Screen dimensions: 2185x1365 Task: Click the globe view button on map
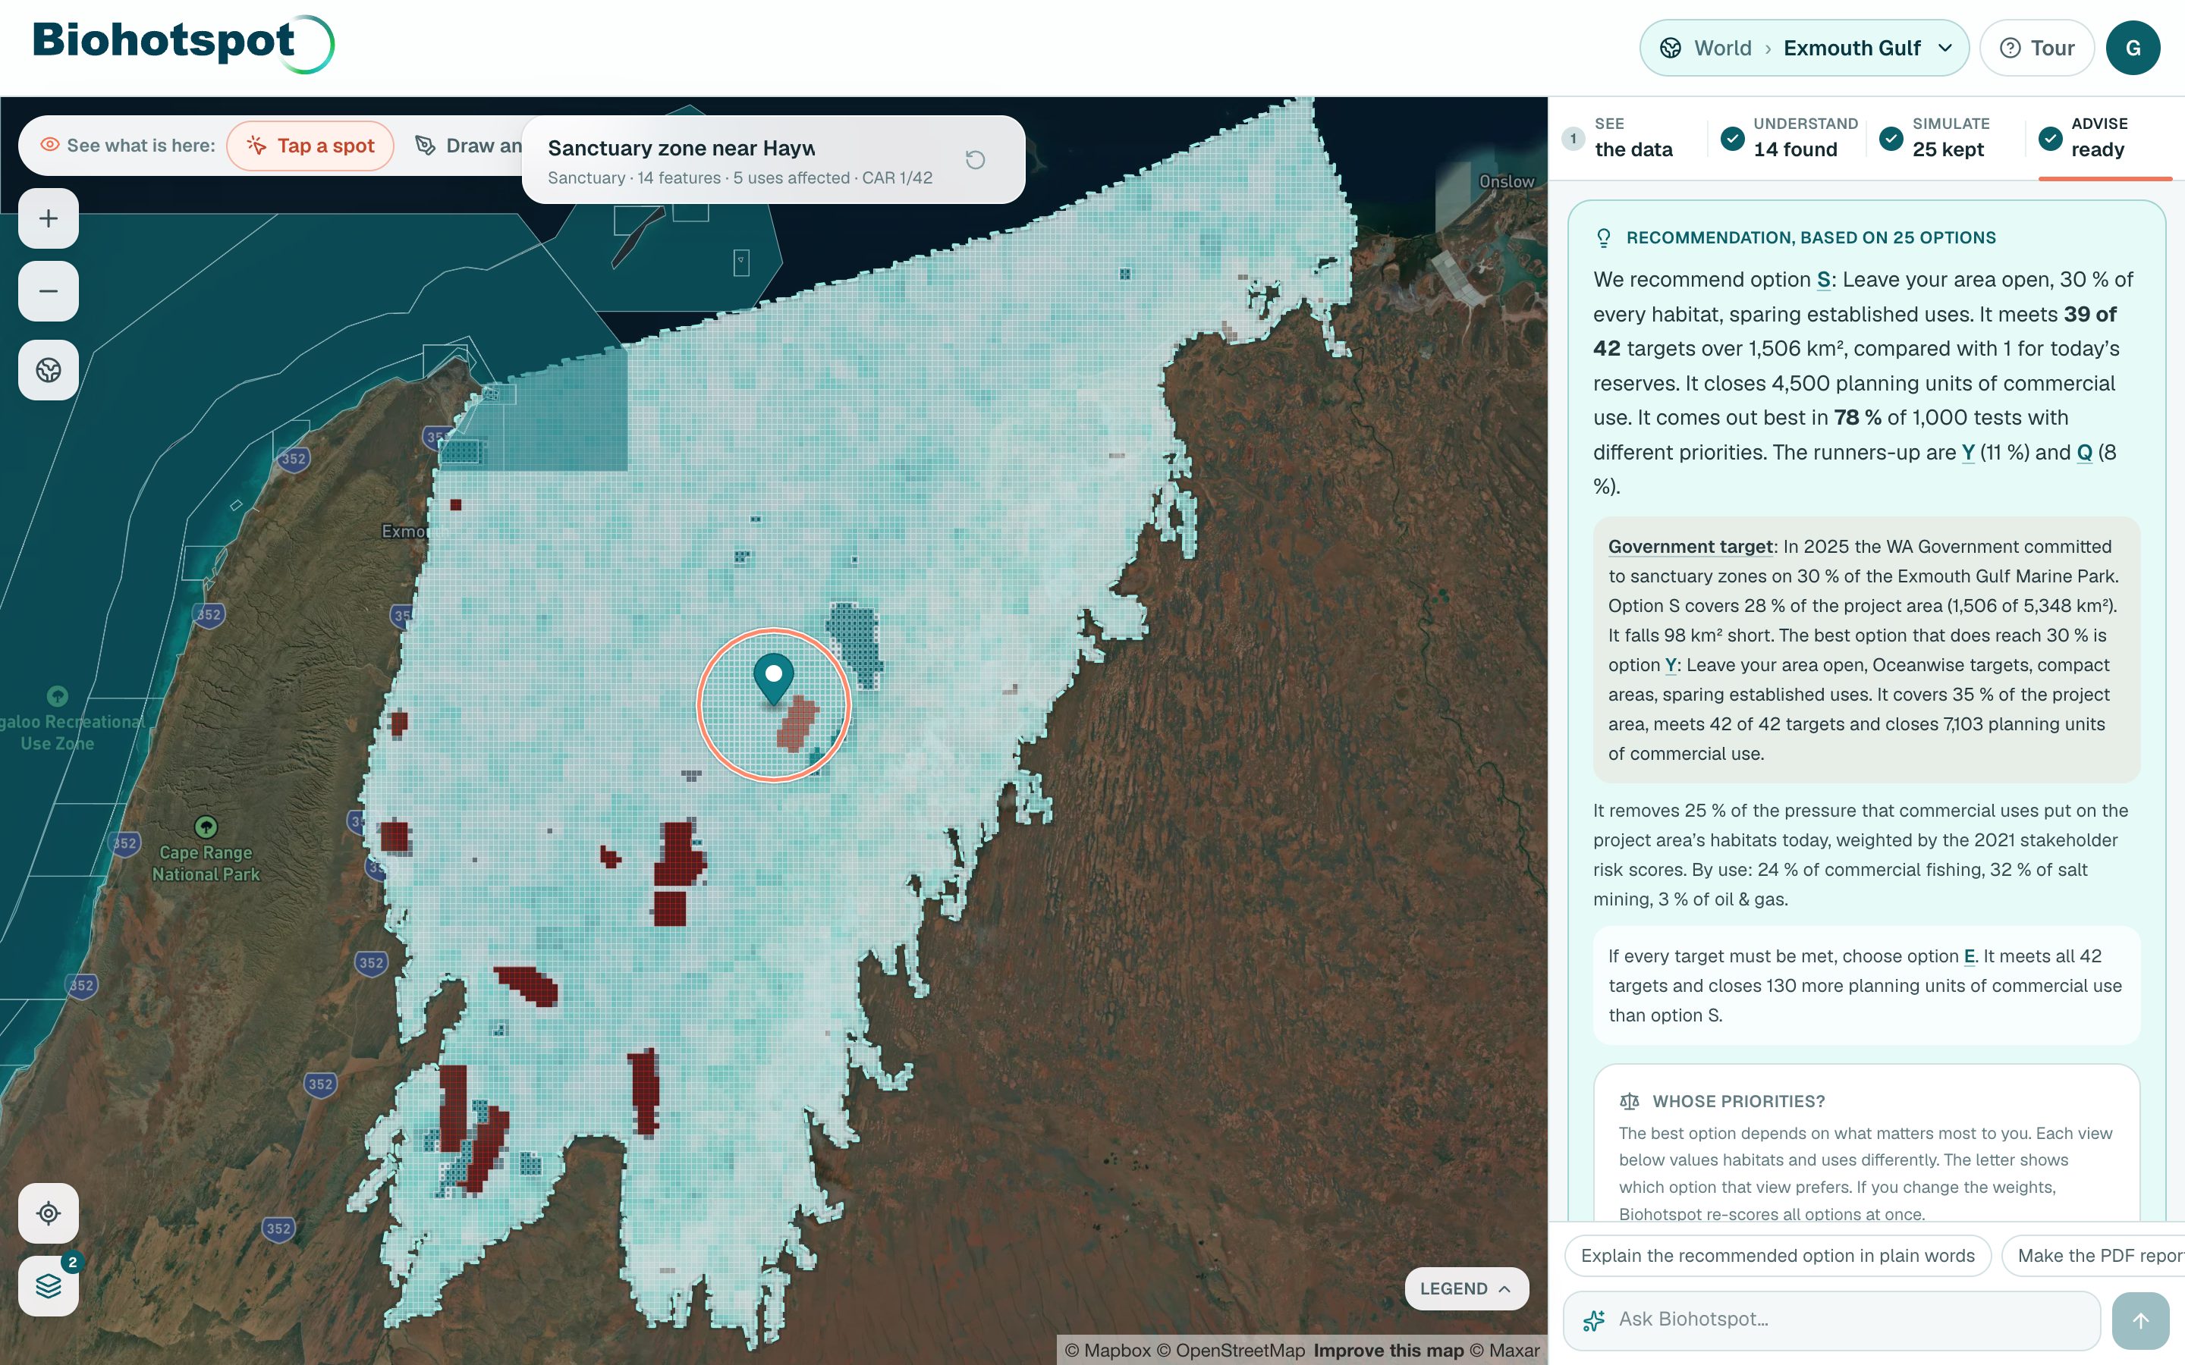click(x=49, y=370)
